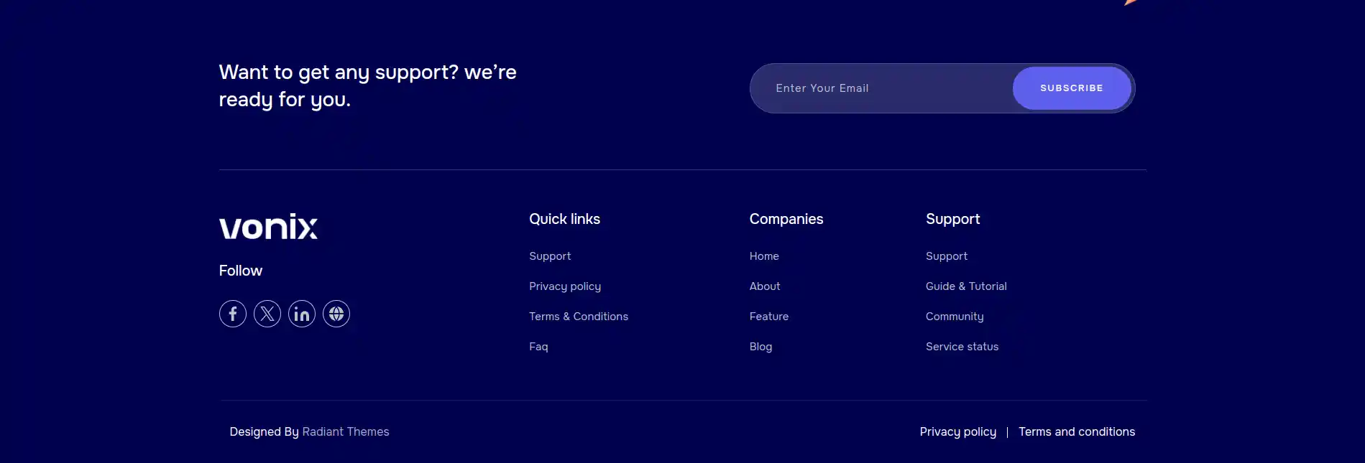The image size is (1365, 463).
Task: Open Terms and conditions in bottom bar
Action: click(1077, 431)
